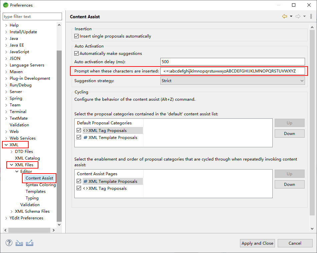
Task: Collapse the Editor tree node
Action: coord(17,171)
